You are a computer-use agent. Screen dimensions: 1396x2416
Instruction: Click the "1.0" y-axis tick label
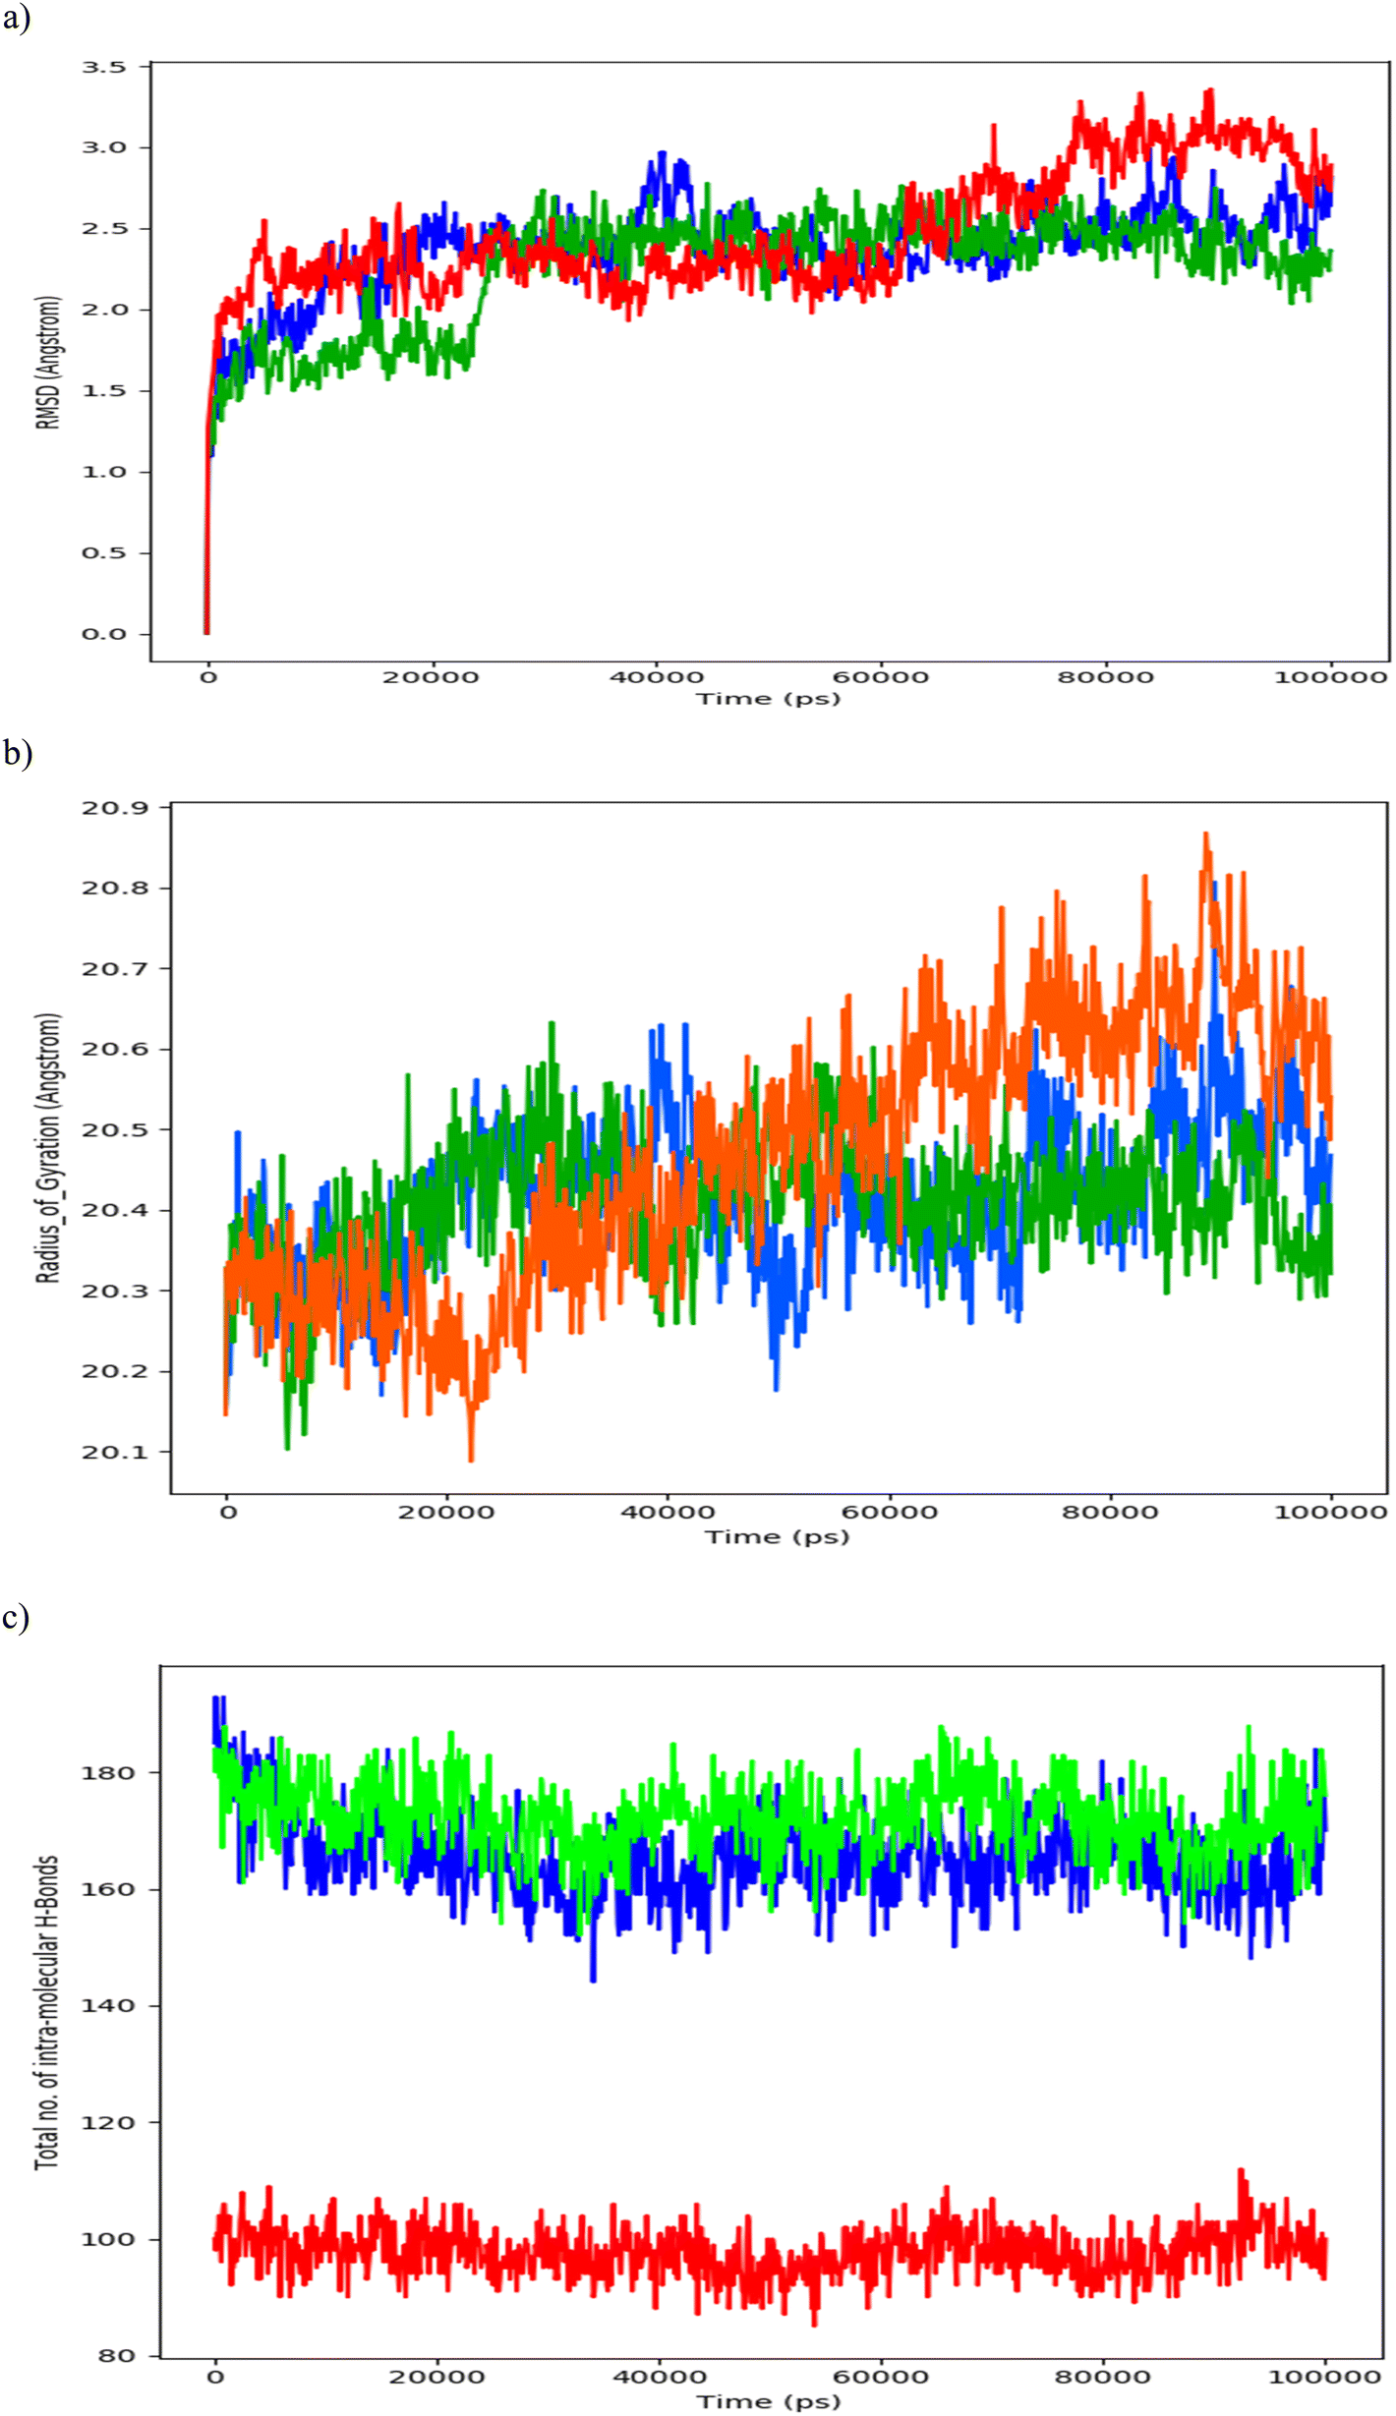(104, 472)
